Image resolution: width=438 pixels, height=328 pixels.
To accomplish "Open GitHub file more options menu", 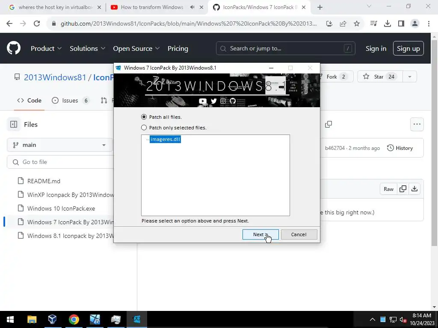I will 417,124.
